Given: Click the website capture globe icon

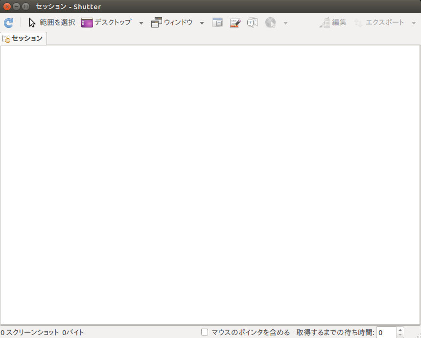Looking at the screenshot, I should pyautogui.click(x=270, y=23).
